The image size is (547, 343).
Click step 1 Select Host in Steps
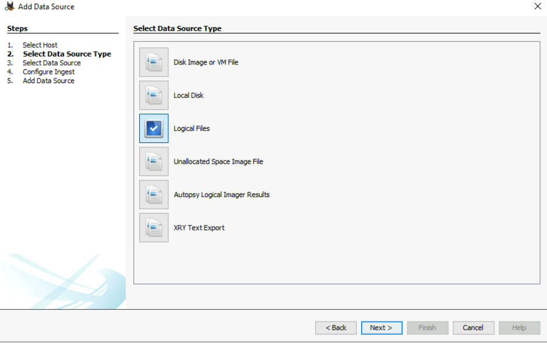[x=40, y=45]
